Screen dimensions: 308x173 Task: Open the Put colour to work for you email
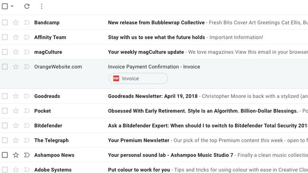(x=139, y=170)
